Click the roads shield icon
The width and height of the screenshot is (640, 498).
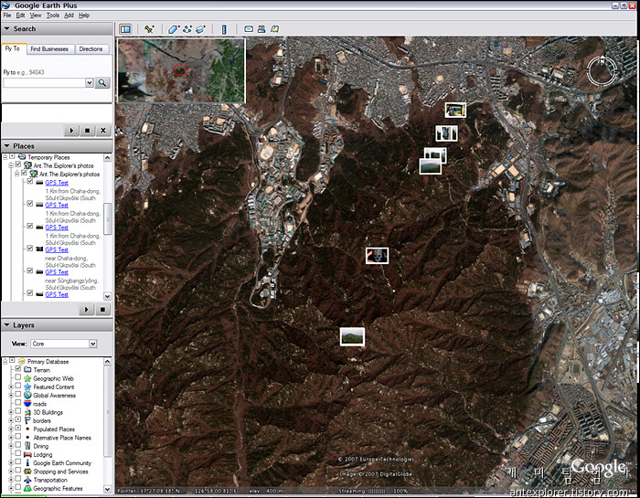tap(27, 404)
